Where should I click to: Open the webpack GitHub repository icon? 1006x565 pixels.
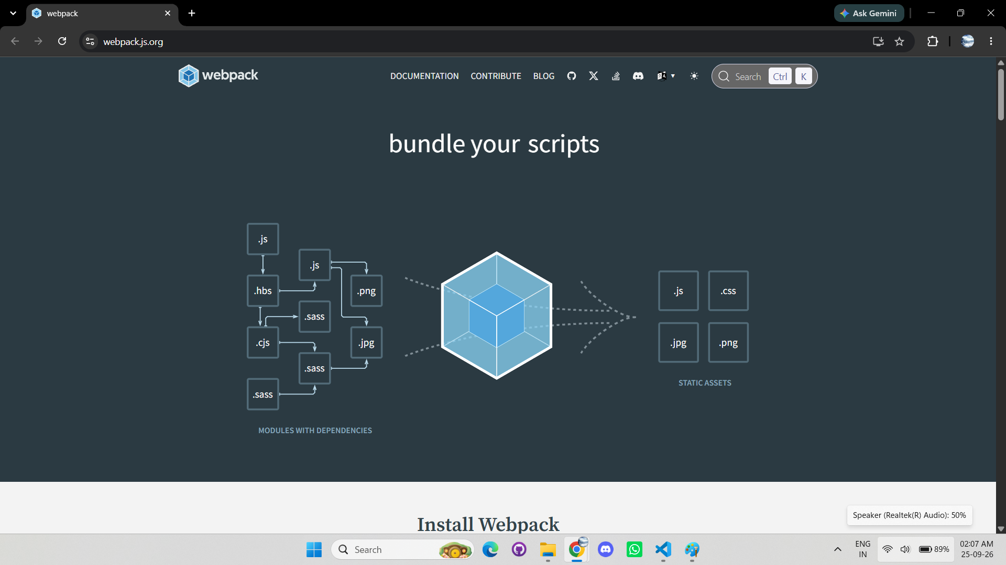point(572,76)
